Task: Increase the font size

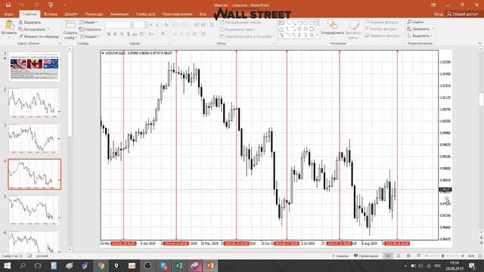Action: click(x=151, y=25)
